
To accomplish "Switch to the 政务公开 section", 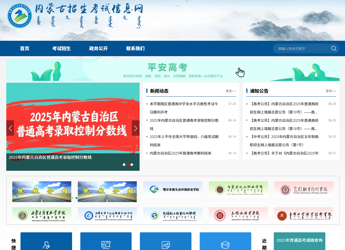I will click(98, 48).
